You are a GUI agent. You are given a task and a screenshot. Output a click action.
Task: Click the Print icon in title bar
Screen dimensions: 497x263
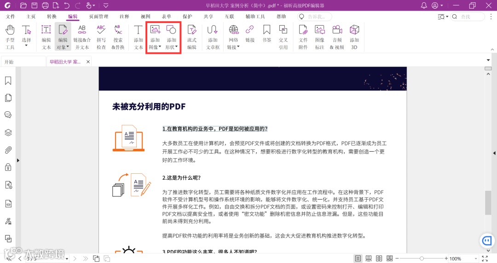click(45, 6)
